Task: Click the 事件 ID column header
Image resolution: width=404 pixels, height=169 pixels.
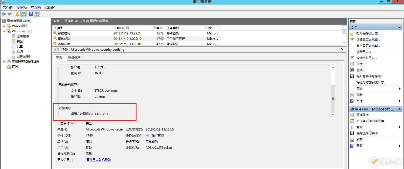Action: click(158, 28)
